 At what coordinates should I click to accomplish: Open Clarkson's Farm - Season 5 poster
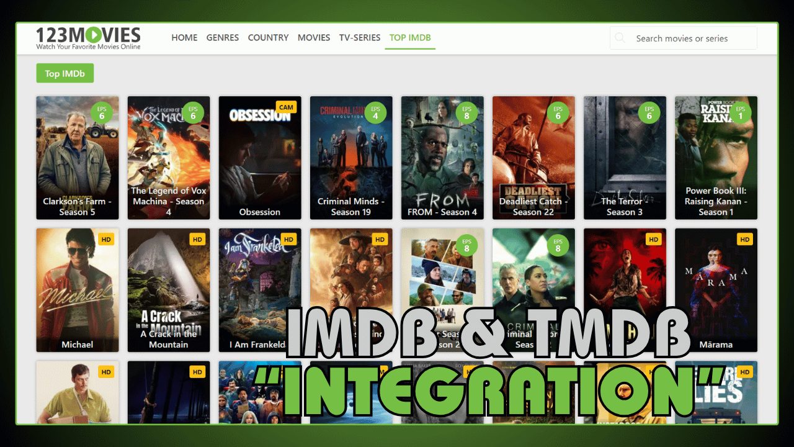[x=78, y=158]
